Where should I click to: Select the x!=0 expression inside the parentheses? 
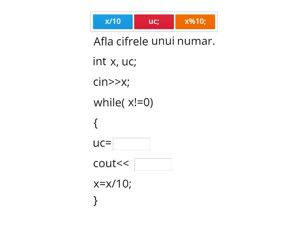coord(140,102)
